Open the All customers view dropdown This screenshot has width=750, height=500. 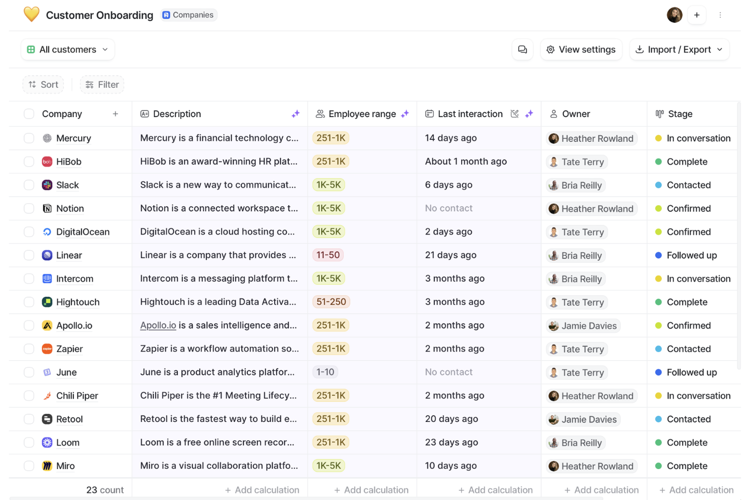pyautogui.click(x=67, y=49)
